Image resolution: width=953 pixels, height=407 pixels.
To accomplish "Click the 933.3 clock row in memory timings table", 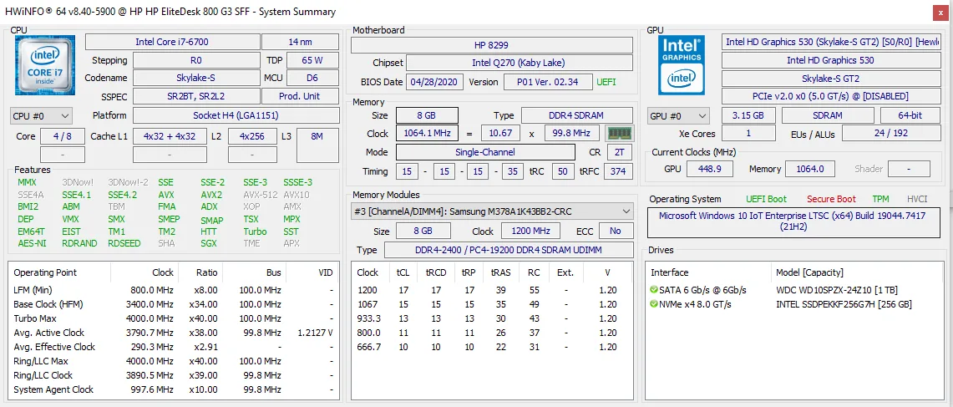I will (492, 318).
